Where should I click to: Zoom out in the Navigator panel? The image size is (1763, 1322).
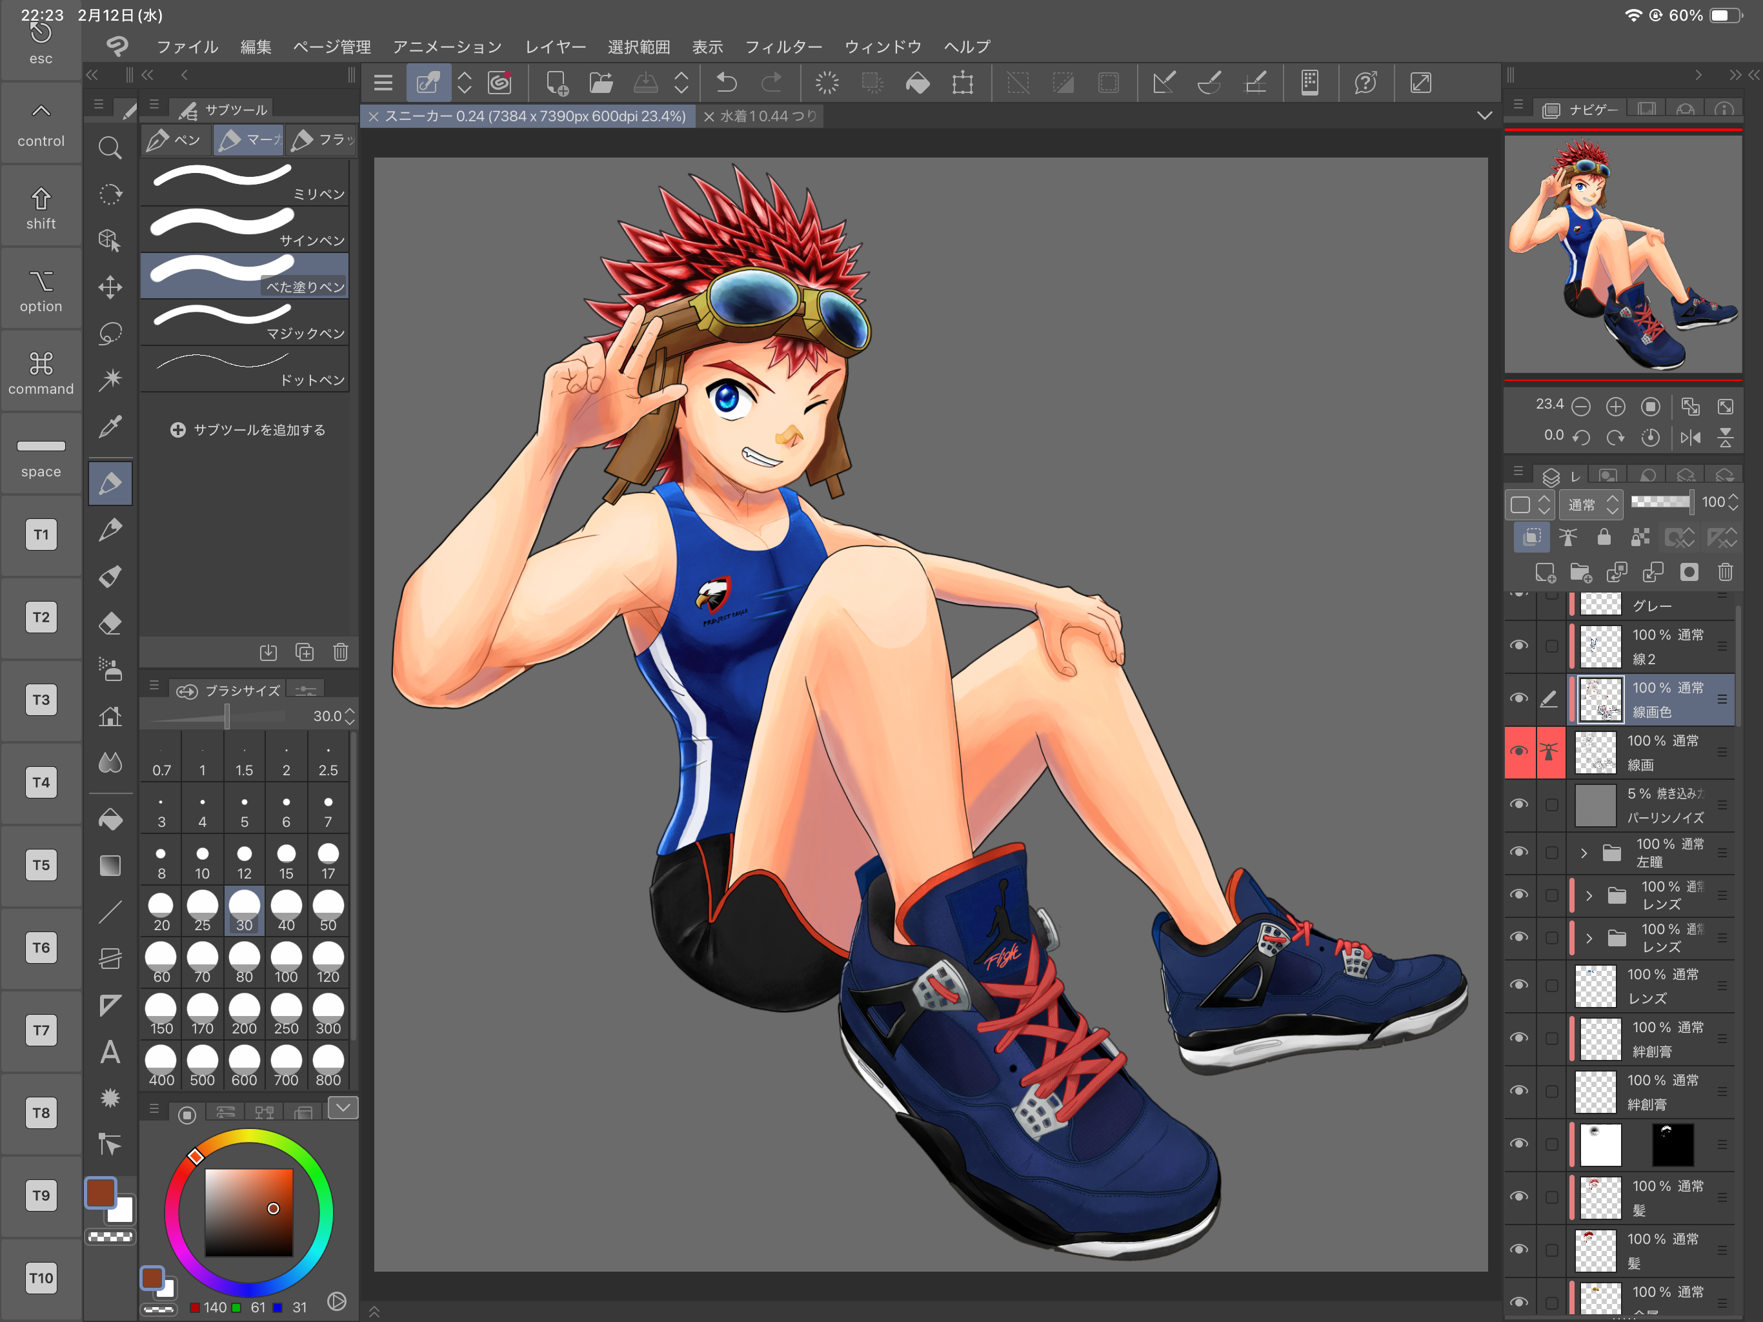click(x=1581, y=407)
